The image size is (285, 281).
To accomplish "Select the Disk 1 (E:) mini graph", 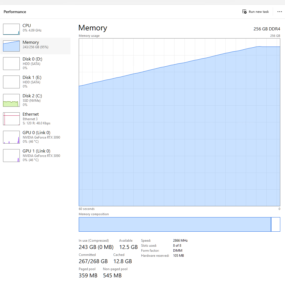I will point(11,82).
